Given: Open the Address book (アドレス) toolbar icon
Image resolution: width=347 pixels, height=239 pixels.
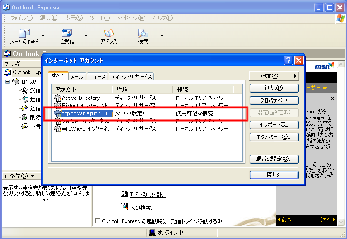Looking at the screenshot, I should (109, 36).
